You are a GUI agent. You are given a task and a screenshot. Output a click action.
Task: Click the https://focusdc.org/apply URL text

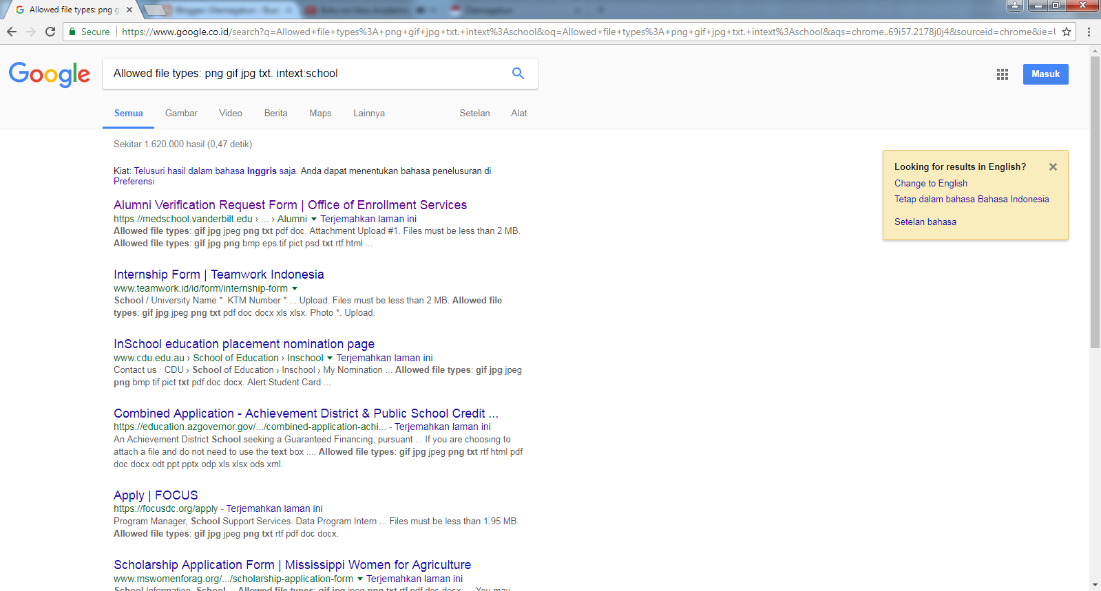[x=165, y=509]
